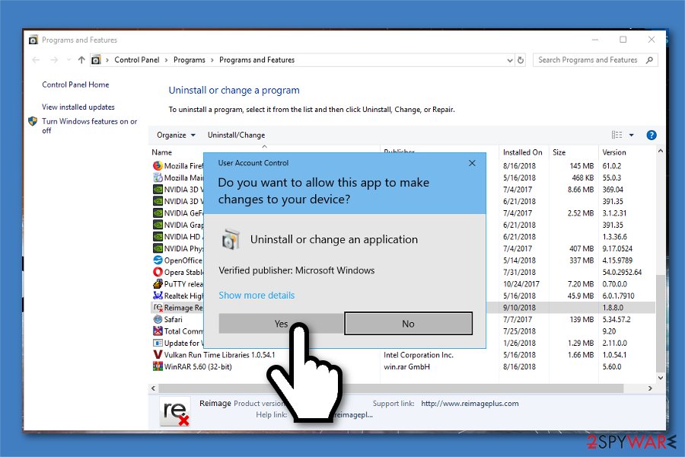Click Programs and Features breadcrumb
The height and width of the screenshot is (457, 685).
coord(257,60)
